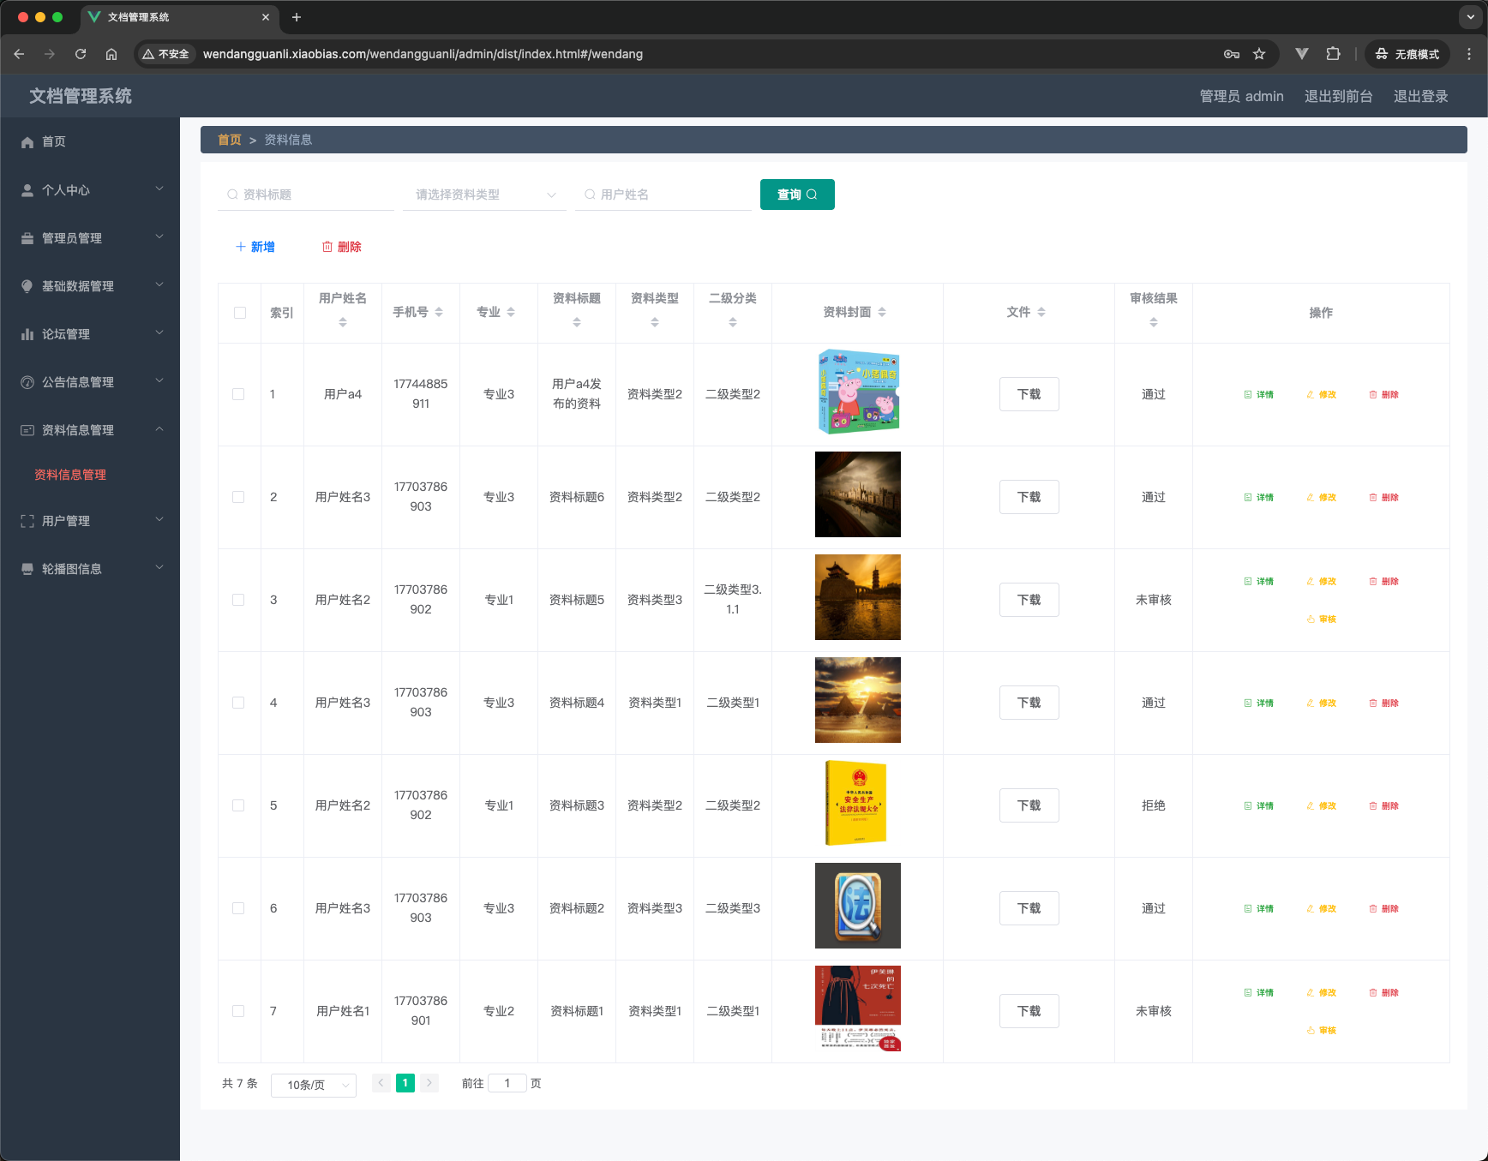Check the row with 资料标题1
The image size is (1488, 1161).
(238, 1011)
